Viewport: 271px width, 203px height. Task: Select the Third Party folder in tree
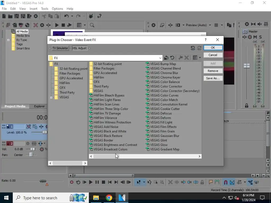(67, 93)
